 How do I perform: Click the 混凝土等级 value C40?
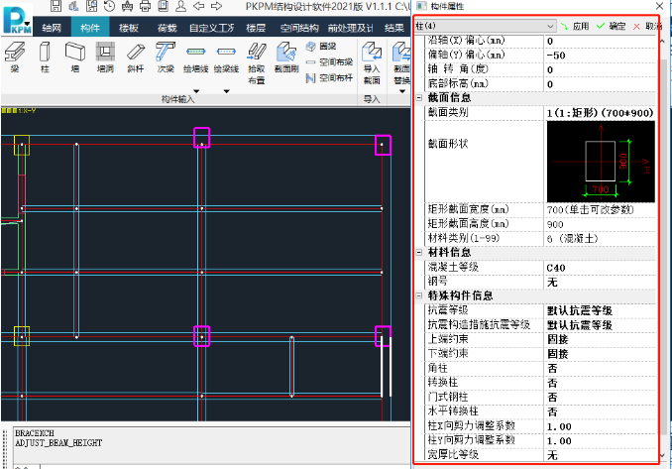[x=600, y=268]
